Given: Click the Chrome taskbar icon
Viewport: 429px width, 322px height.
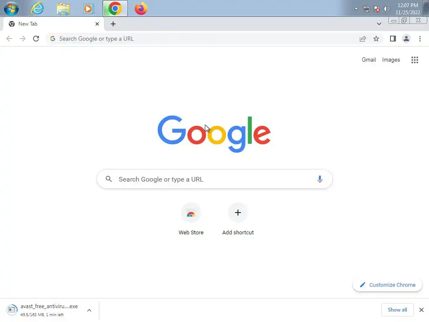Looking at the screenshot, I should 115,8.
